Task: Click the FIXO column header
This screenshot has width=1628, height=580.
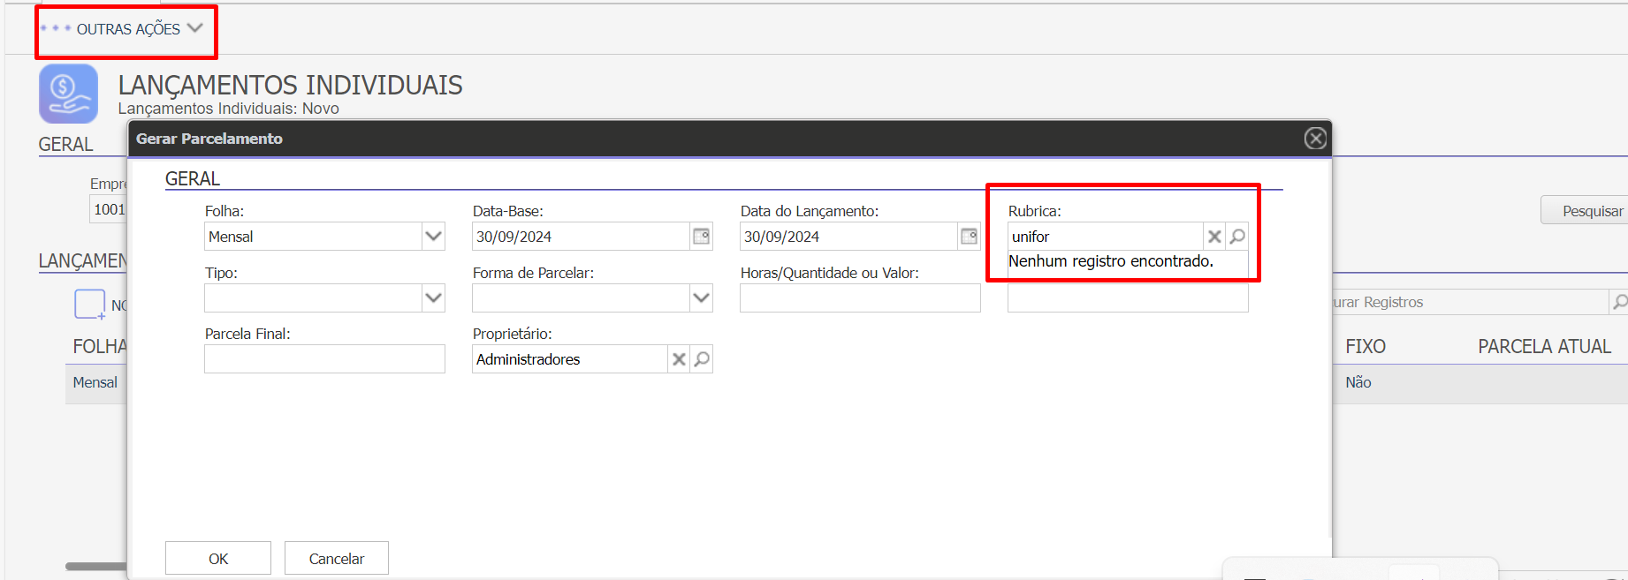Action: tap(1366, 347)
